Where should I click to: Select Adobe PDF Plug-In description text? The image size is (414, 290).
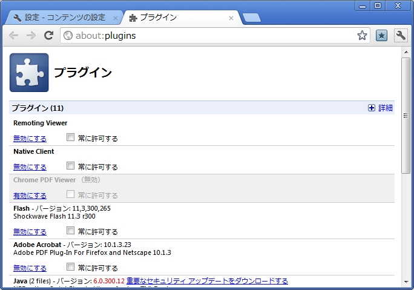coord(92,252)
